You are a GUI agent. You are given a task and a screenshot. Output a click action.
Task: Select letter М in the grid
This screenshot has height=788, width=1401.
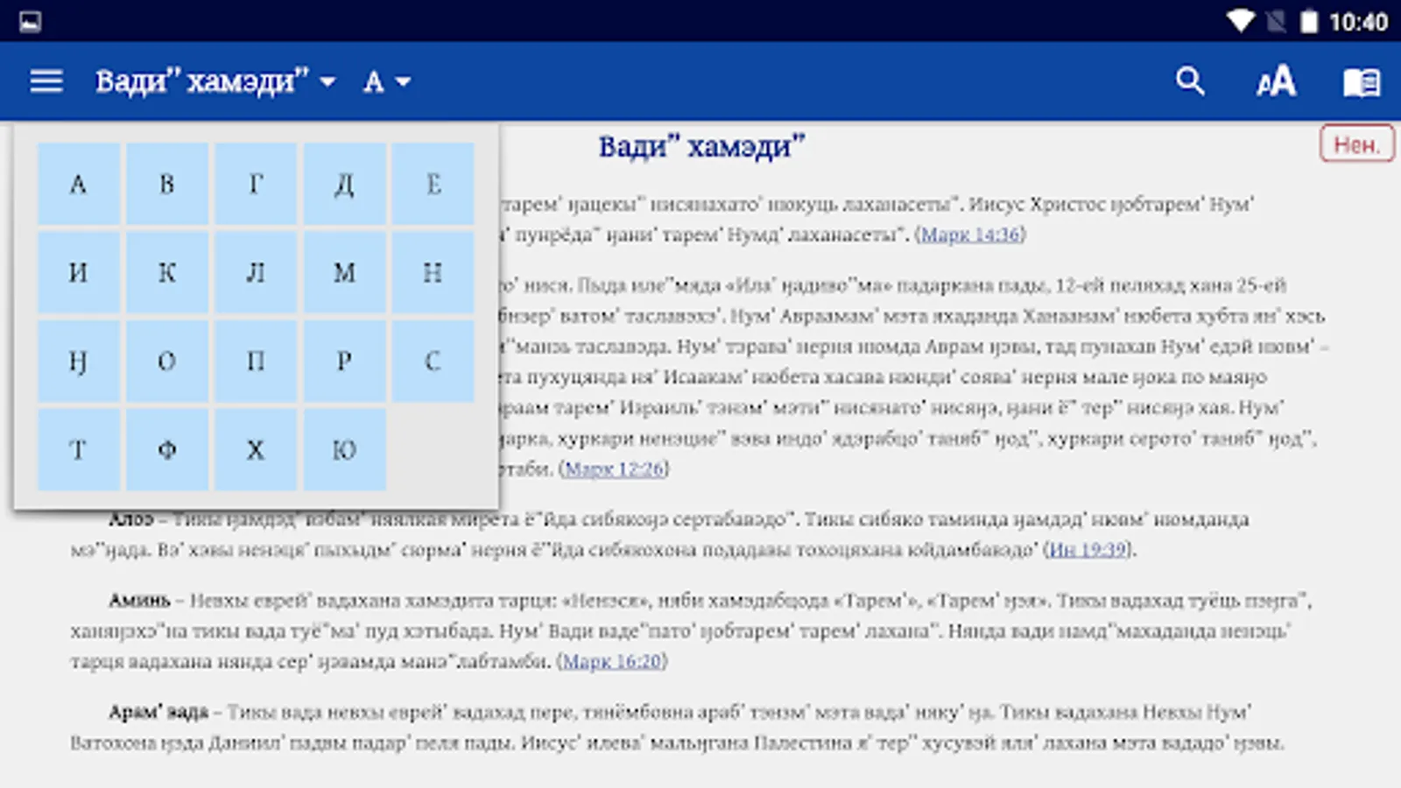pos(344,272)
